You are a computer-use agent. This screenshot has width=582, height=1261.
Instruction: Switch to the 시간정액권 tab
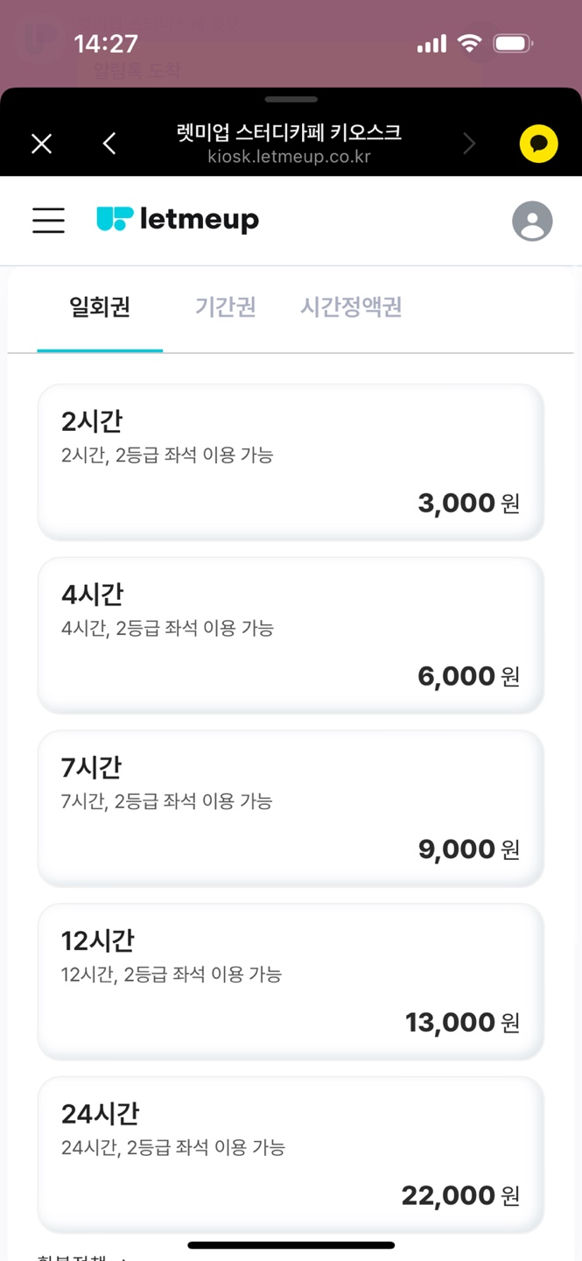pyautogui.click(x=351, y=307)
